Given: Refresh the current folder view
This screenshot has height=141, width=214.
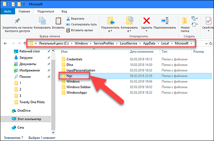Looking at the screenshot, I should pos(211,44).
